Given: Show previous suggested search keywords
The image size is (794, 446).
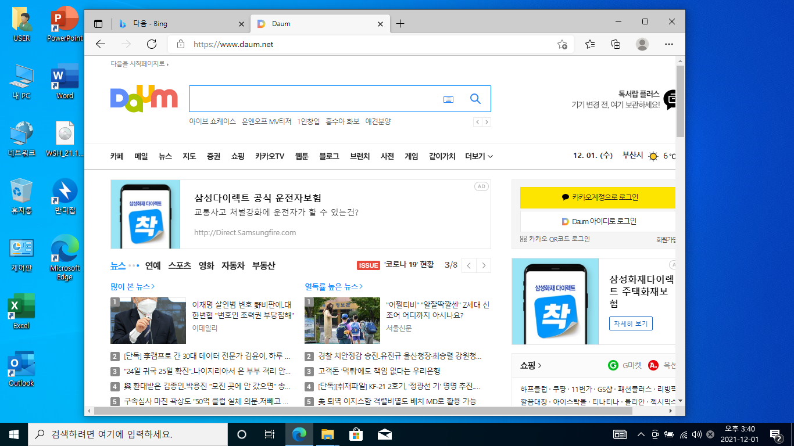Looking at the screenshot, I should 477,122.
